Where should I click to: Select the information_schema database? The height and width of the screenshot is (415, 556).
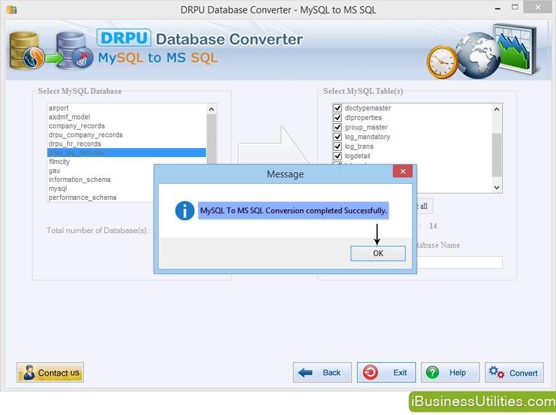point(101,179)
